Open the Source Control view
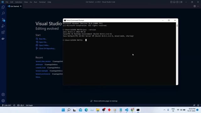 point(3,20)
